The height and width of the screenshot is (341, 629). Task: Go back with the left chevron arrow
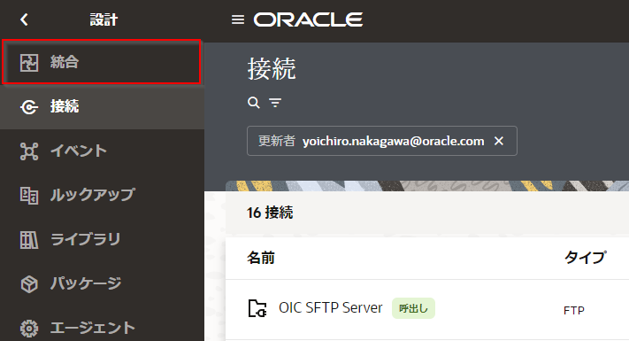tap(24, 19)
